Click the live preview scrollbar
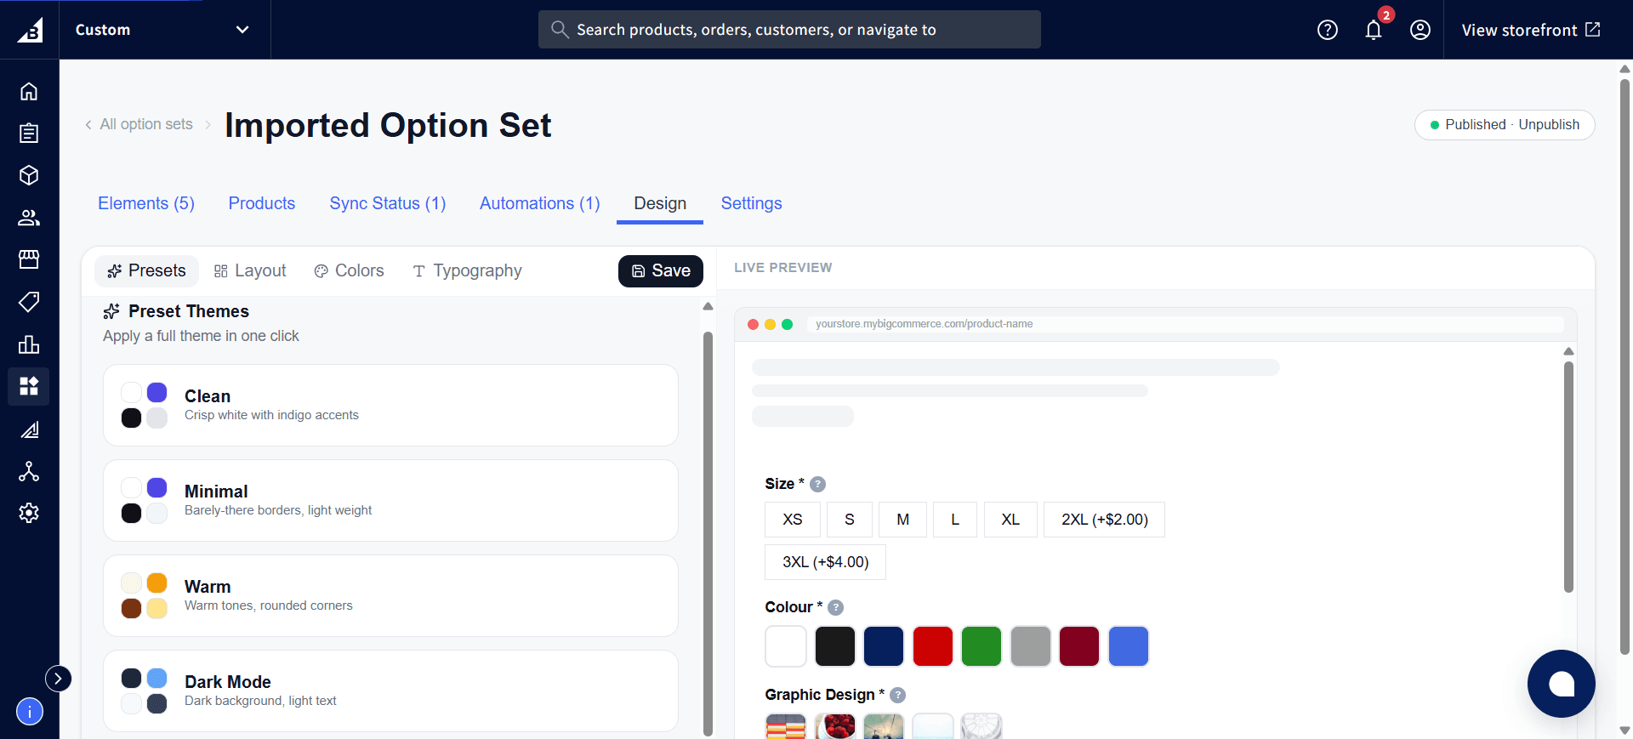Screen dimensions: 1633x739 [x=1569, y=476]
